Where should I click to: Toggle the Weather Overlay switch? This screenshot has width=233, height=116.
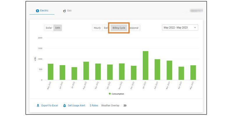(x=125, y=106)
